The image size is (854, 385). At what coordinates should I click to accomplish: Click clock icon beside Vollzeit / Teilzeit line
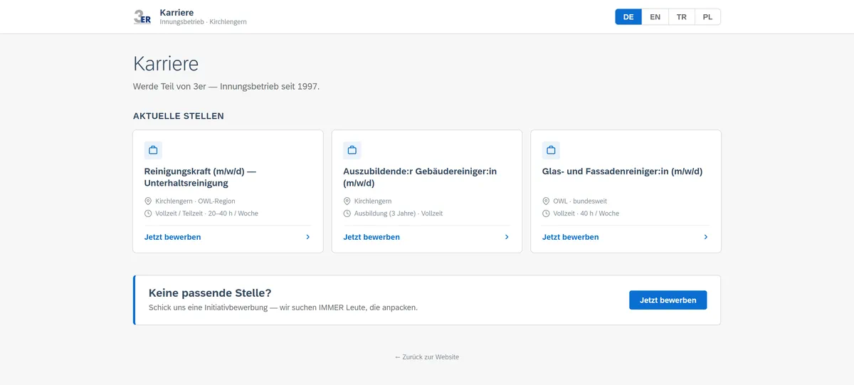pyautogui.click(x=148, y=213)
